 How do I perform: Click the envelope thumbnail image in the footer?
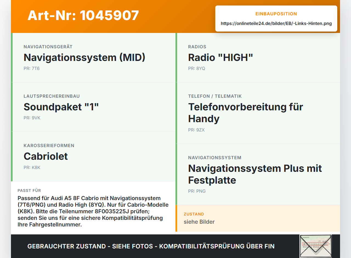tap(316, 246)
